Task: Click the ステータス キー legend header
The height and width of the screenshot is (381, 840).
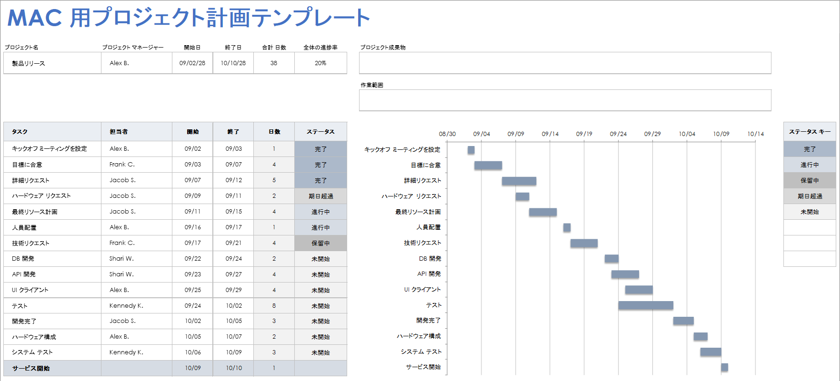Action: (810, 132)
